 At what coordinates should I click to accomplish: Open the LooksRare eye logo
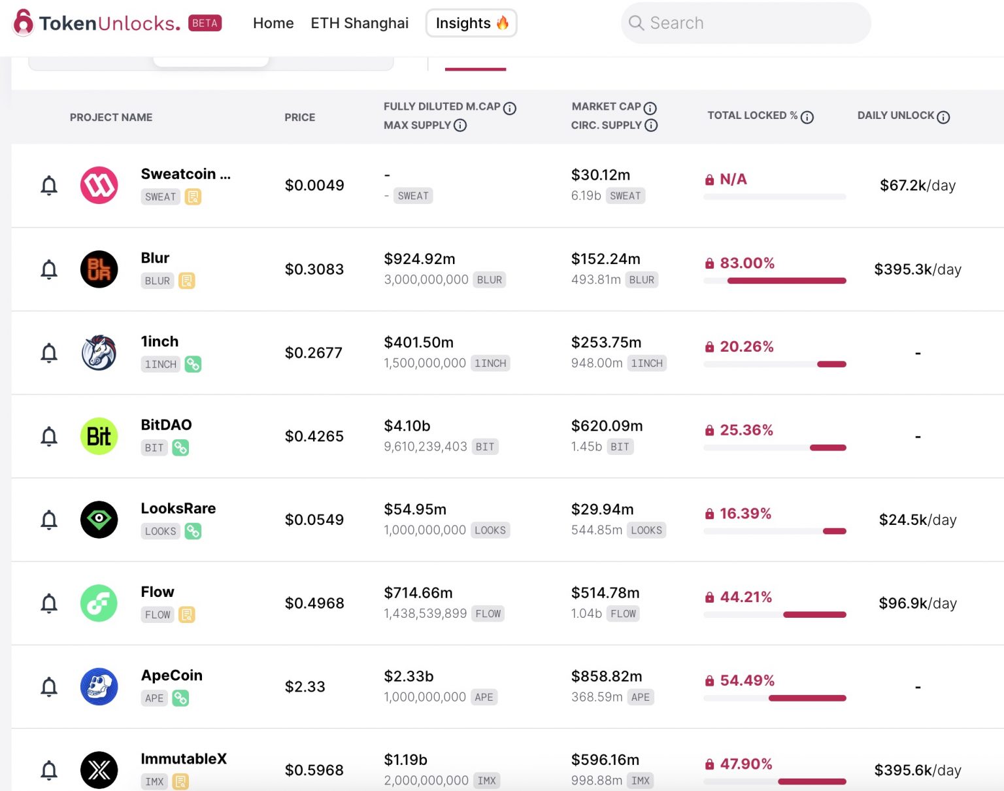pos(99,520)
